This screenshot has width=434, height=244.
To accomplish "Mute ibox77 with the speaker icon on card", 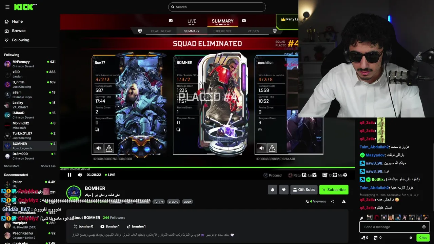I will (x=98, y=148).
